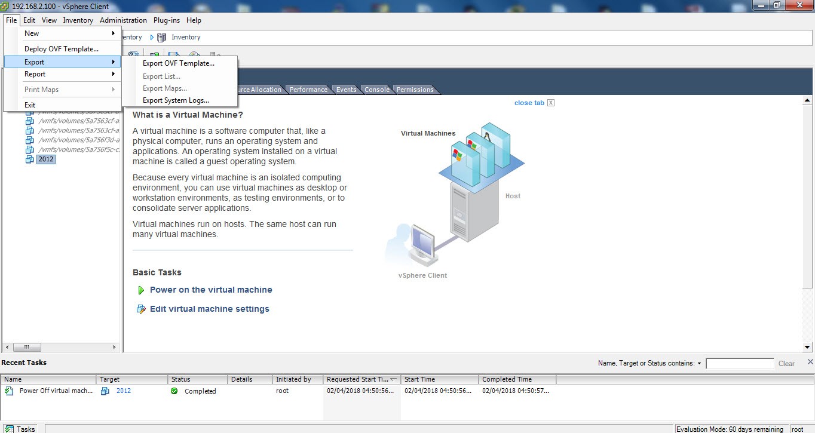Click the VM icon beside 5a756f5c-c volume entry
815x433 pixels.
point(30,150)
